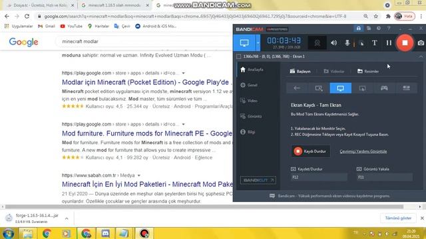Toggle Bandicam speaker sound icon
Image resolution: width=426 pixels, height=239 pixels.
click(x=334, y=42)
